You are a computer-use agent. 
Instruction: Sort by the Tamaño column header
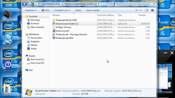(x=142, y=15)
